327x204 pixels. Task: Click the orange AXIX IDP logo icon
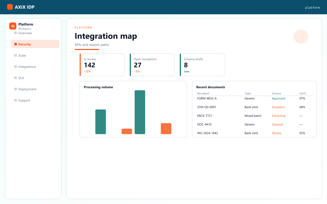10,7
